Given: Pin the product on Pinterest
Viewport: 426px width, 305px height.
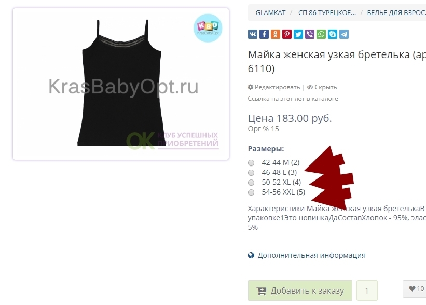Looking at the screenshot, I should pos(286,34).
